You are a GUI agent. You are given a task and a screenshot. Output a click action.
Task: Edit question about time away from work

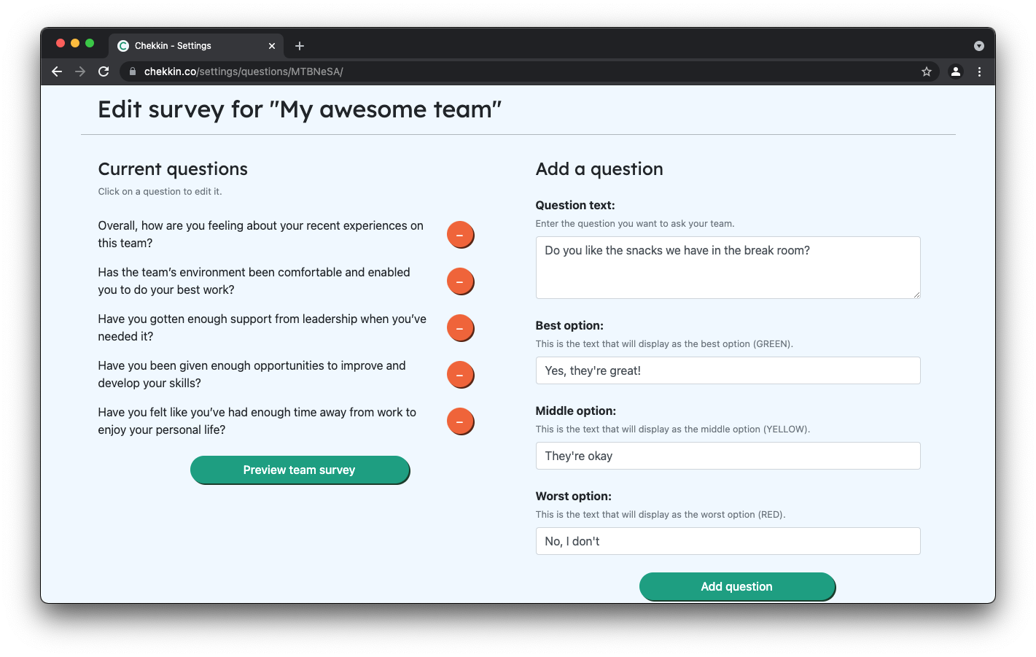257,421
